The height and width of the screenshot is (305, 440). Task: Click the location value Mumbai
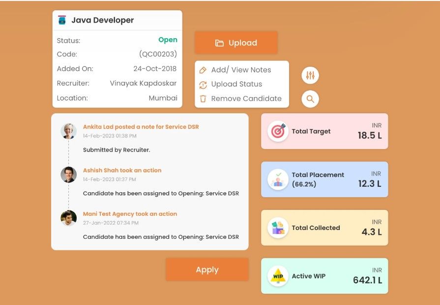[163, 98]
